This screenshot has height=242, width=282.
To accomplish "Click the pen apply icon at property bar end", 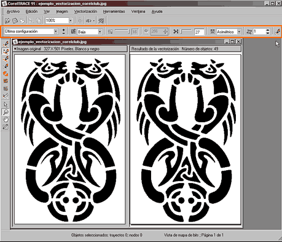I will tap(277, 31).
